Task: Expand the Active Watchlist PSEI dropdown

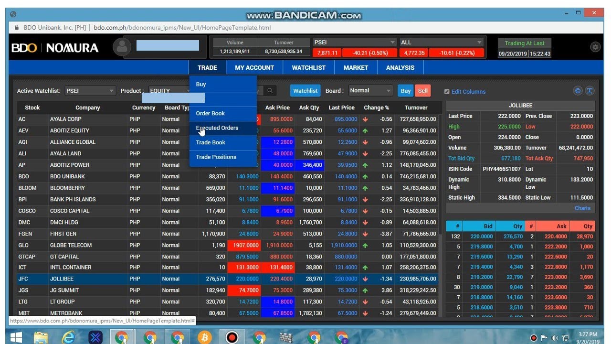Action: [90, 91]
